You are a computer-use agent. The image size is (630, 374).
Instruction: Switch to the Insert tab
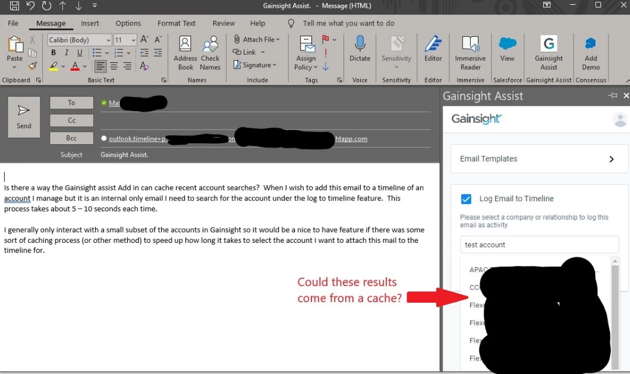tap(90, 23)
